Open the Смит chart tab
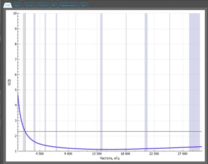This screenshot has width=208, height=164. (83, 6)
